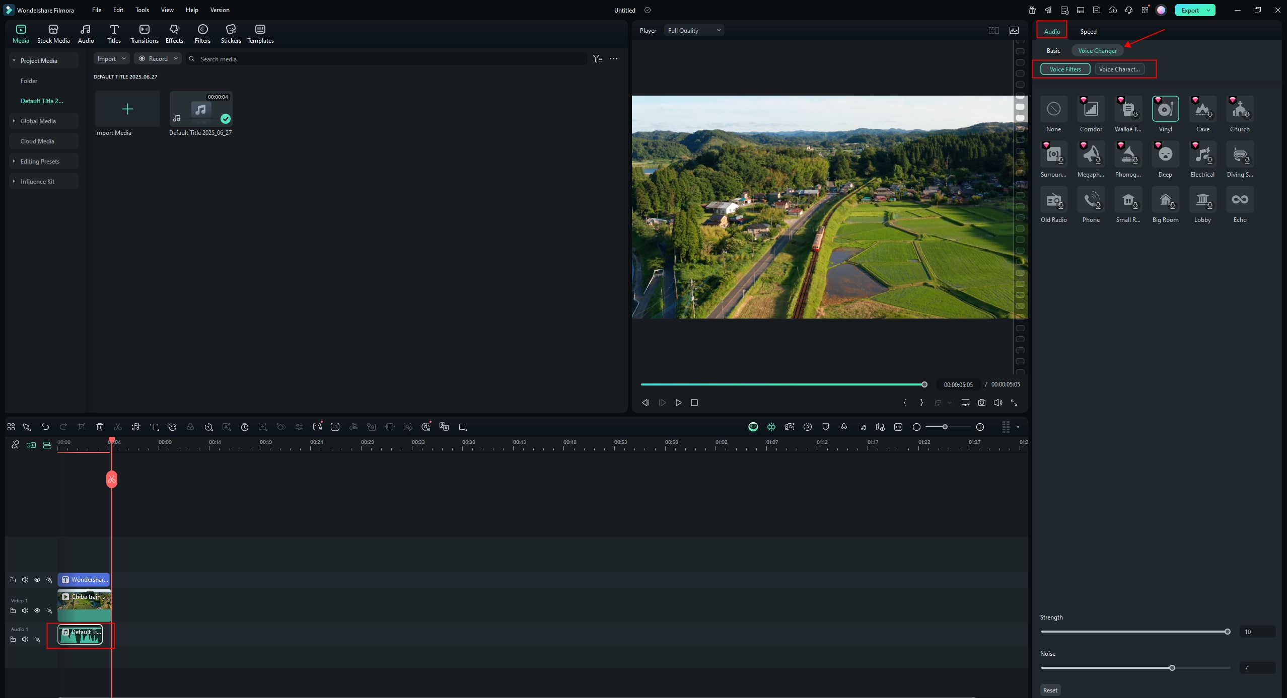Switch to the Speed tab

1088,31
